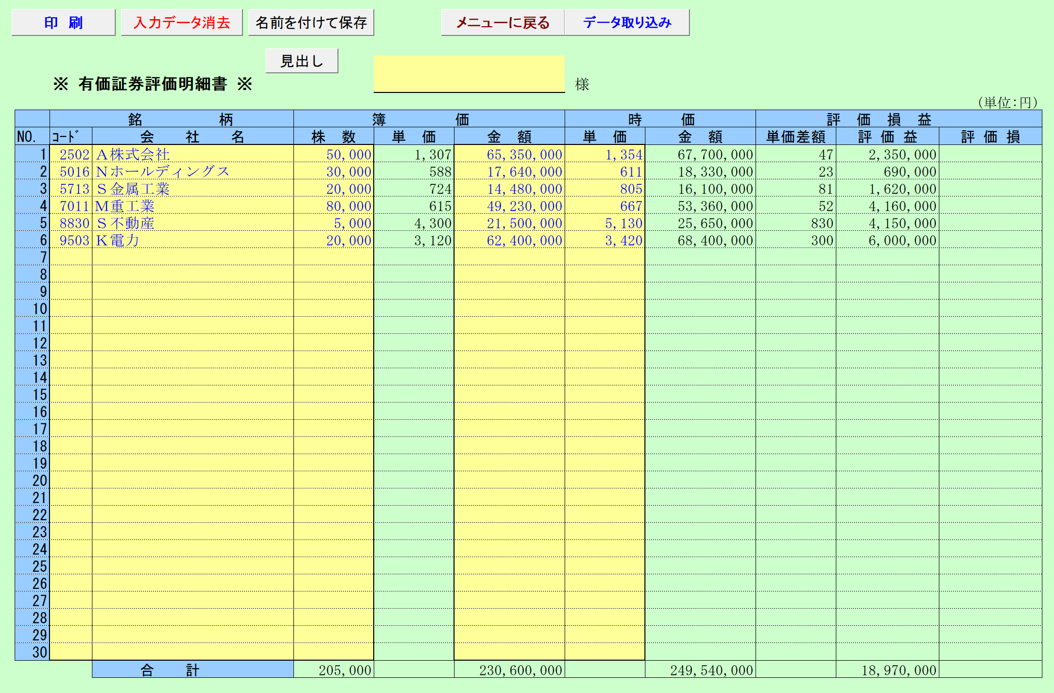
Task: Select total valuation gain 18,970,000
Action: [x=887, y=669]
